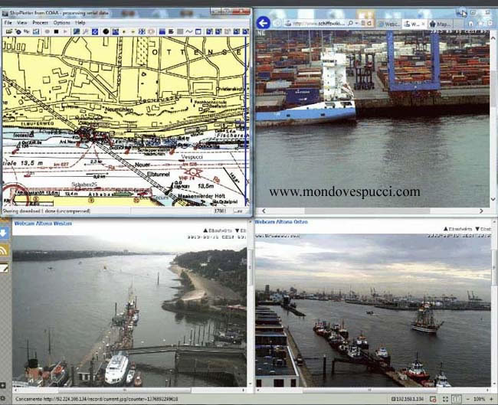This screenshot has height=405, width=498.
Task: Switch to the Map... browser tab
Action: tap(441, 24)
